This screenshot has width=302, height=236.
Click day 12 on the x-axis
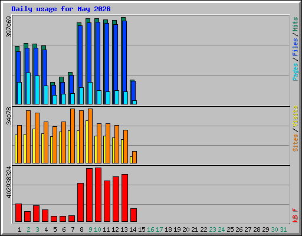115,230
